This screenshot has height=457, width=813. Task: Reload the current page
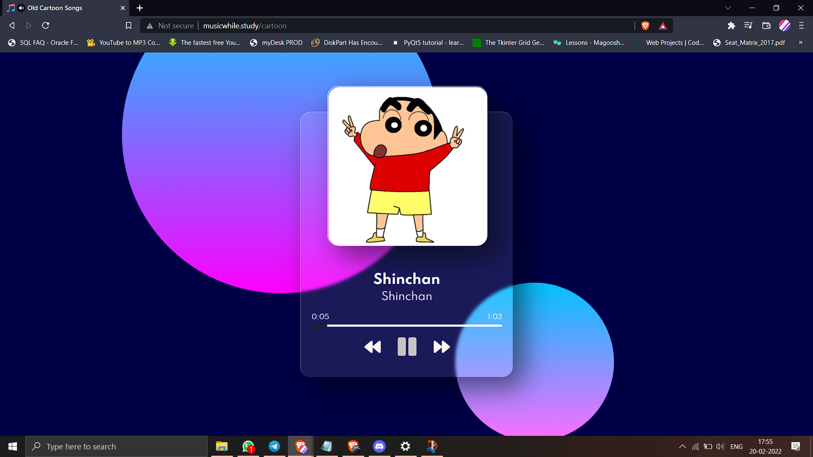(46, 26)
